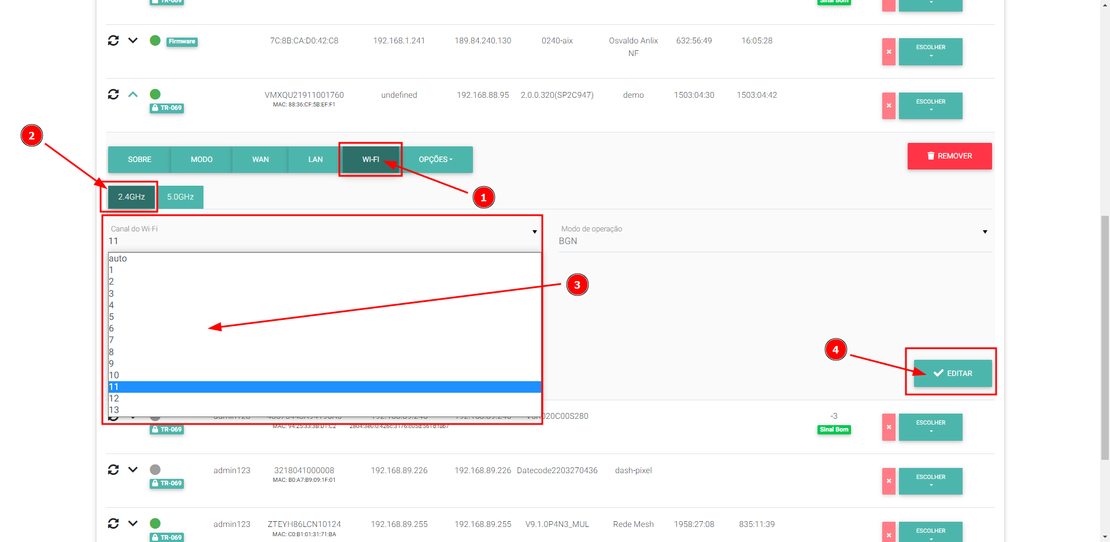Choose channel 12 in list
The height and width of the screenshot is (542, 1110).
[x=324, y=399]
